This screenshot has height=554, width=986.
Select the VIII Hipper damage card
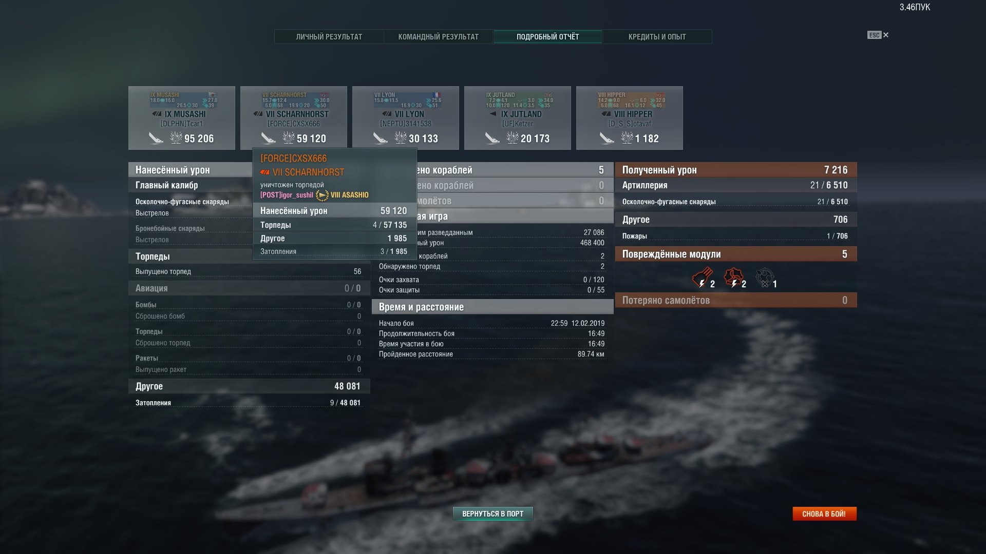(x=630, y=118)
